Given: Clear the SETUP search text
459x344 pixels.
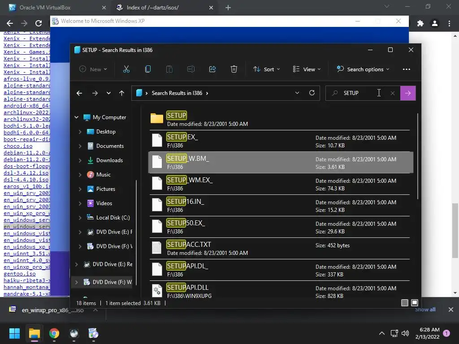Looking at the screenshot, I should [393, 93].
